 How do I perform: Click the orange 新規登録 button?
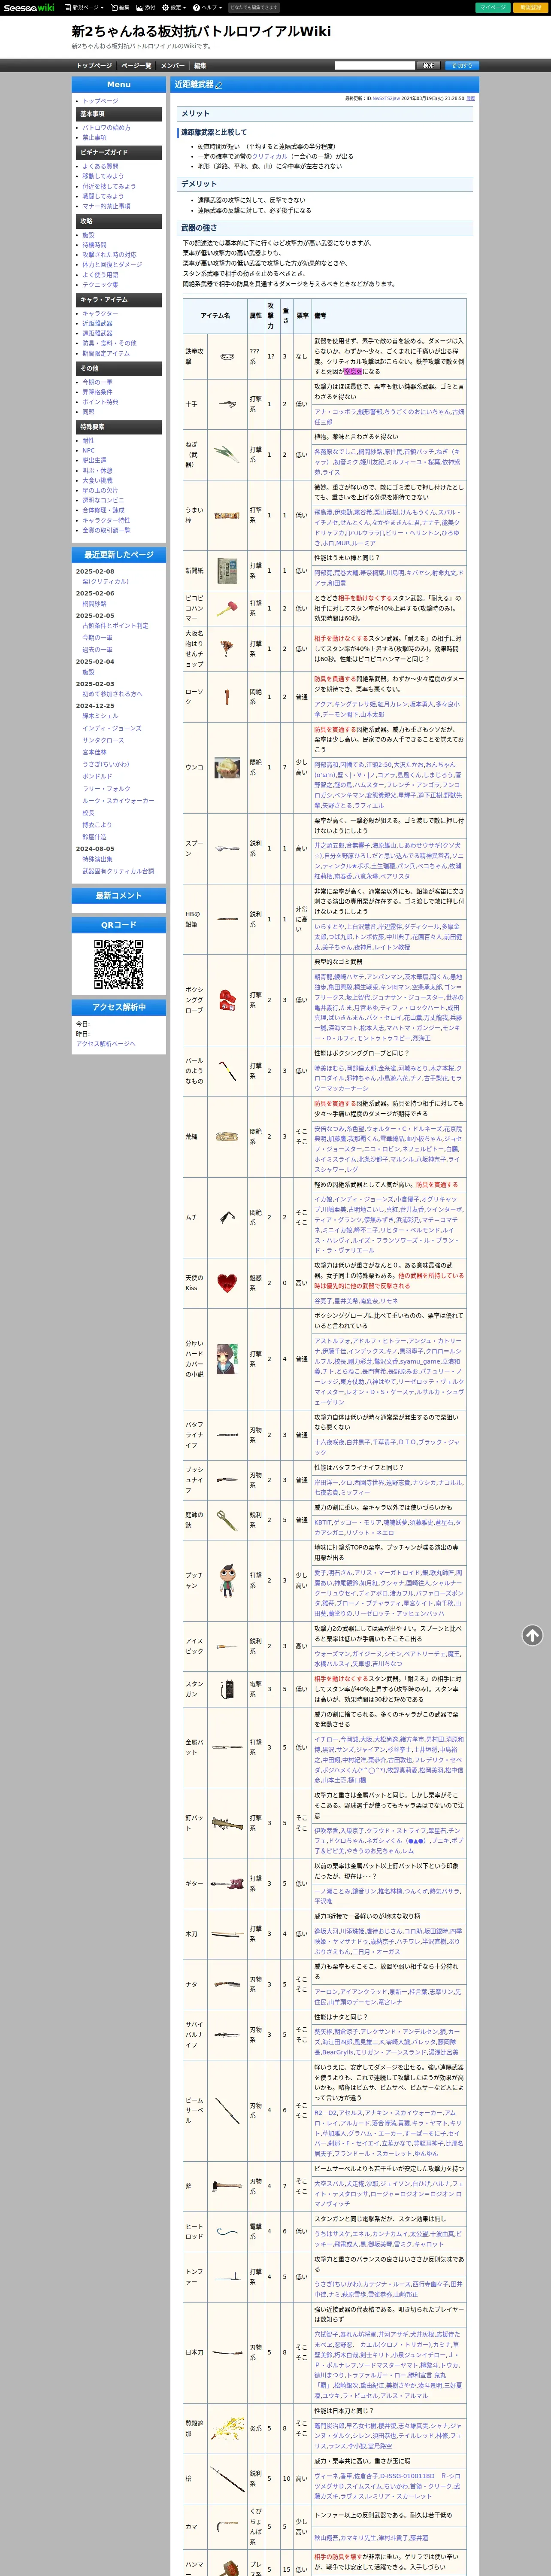pos(530,7)
